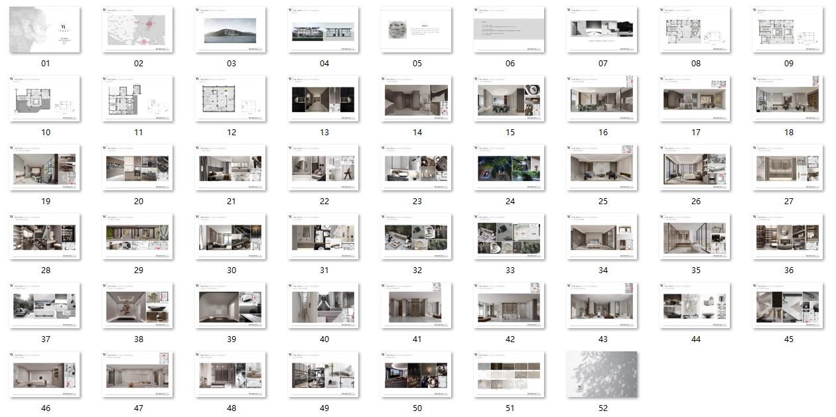The image size is (836, 417).
Task: Select the location map thumbnail 02
Action: click(138, 30)
